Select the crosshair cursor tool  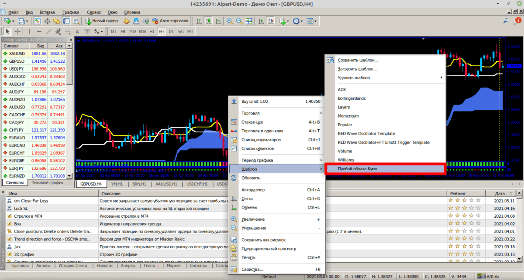(x=17, y=32)
